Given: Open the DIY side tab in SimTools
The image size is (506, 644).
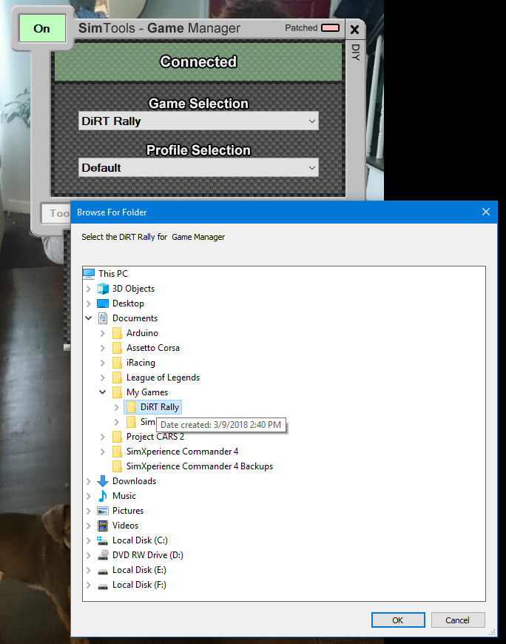Looking at the screenshot, I should (x=355, y=52).
